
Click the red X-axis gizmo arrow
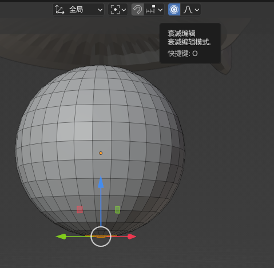coord(132,237)
